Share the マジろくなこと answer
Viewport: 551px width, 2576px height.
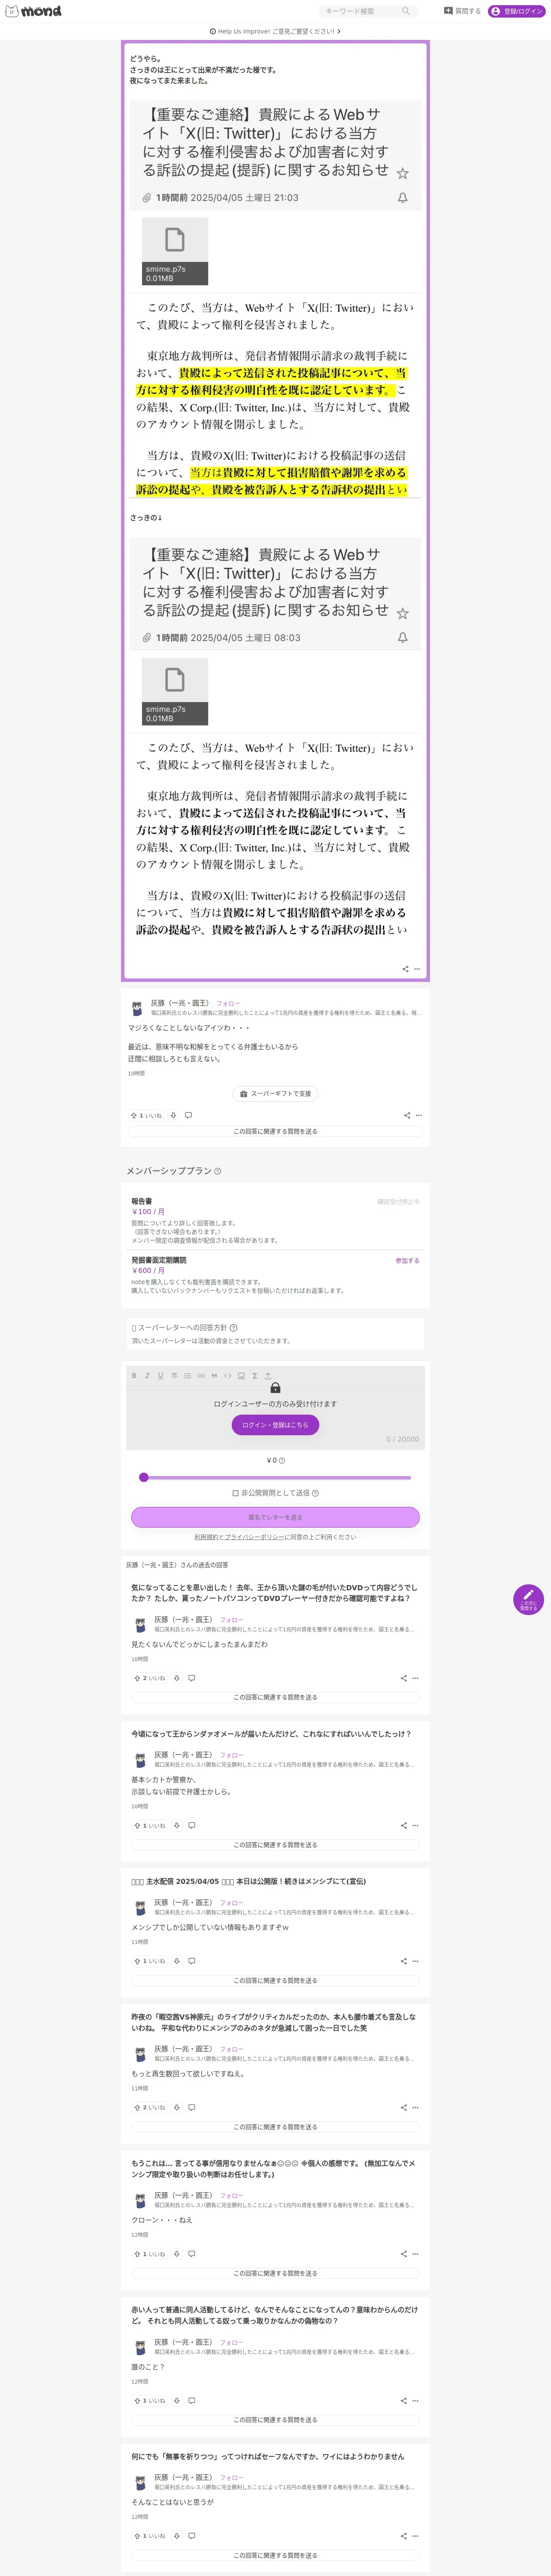tap(407, 1115)
